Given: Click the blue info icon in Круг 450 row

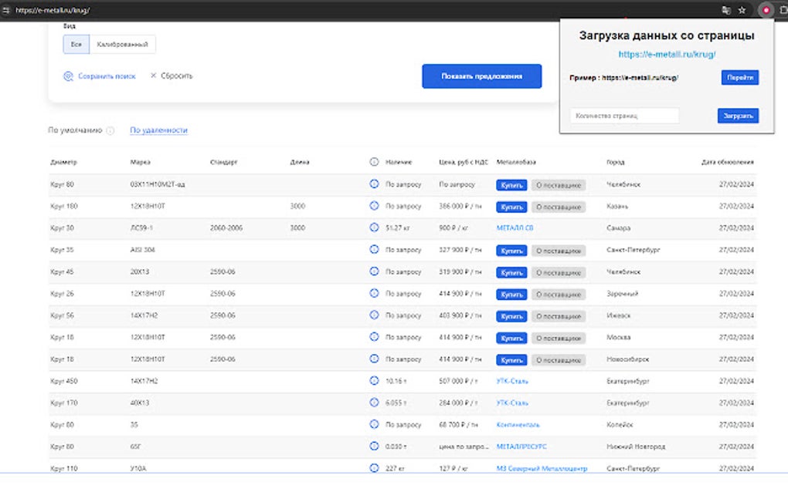Looking at the screenshot, I should tap(374, 380).
